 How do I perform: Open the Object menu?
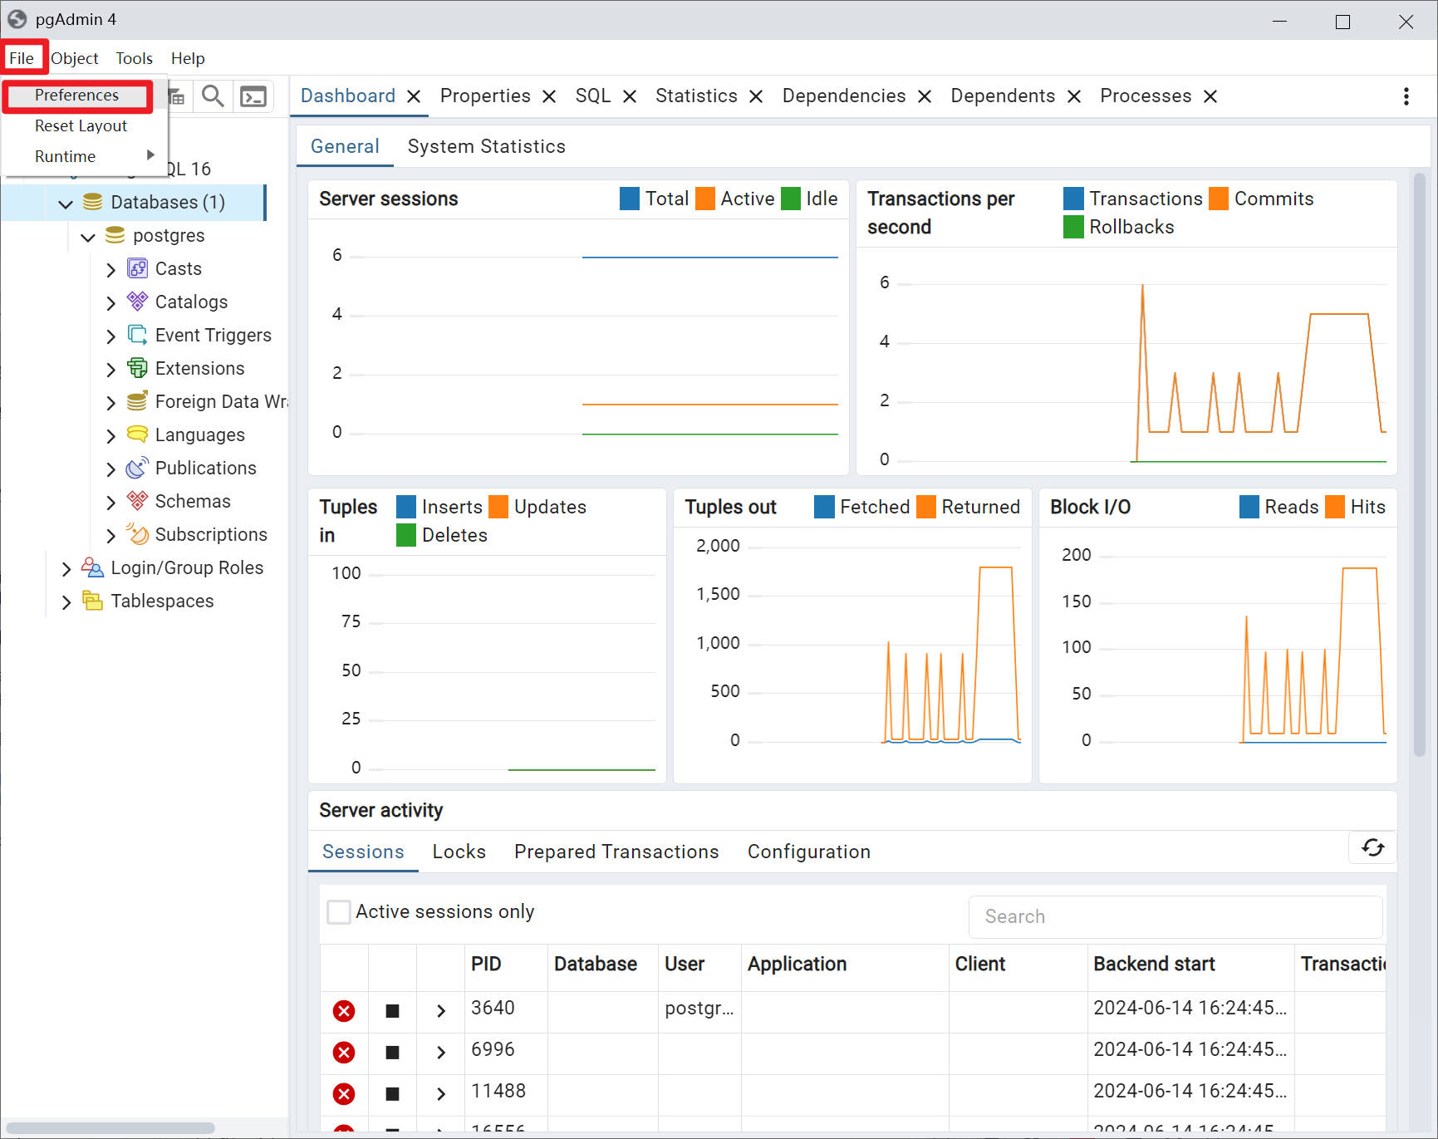(x=75, y=58)
